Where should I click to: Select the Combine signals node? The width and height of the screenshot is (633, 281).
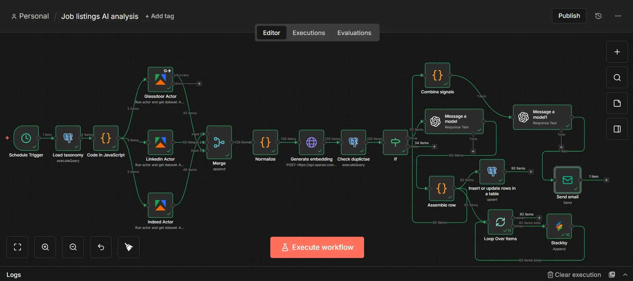tap(438, 75)
